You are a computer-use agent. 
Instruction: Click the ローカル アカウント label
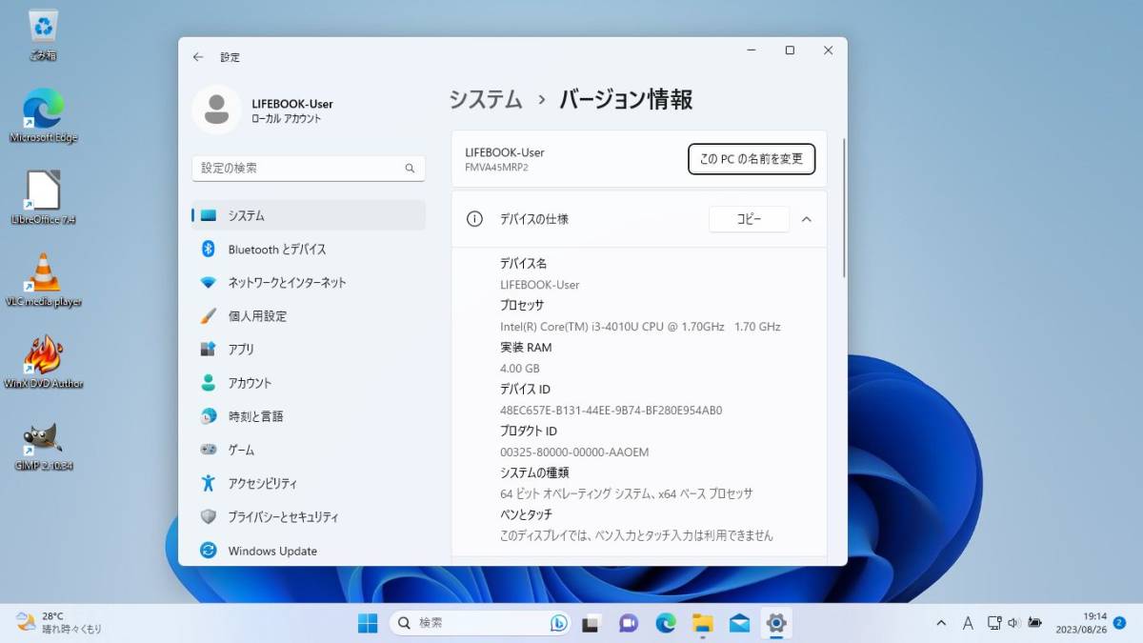pyautogui.click(x=287, y=119)
